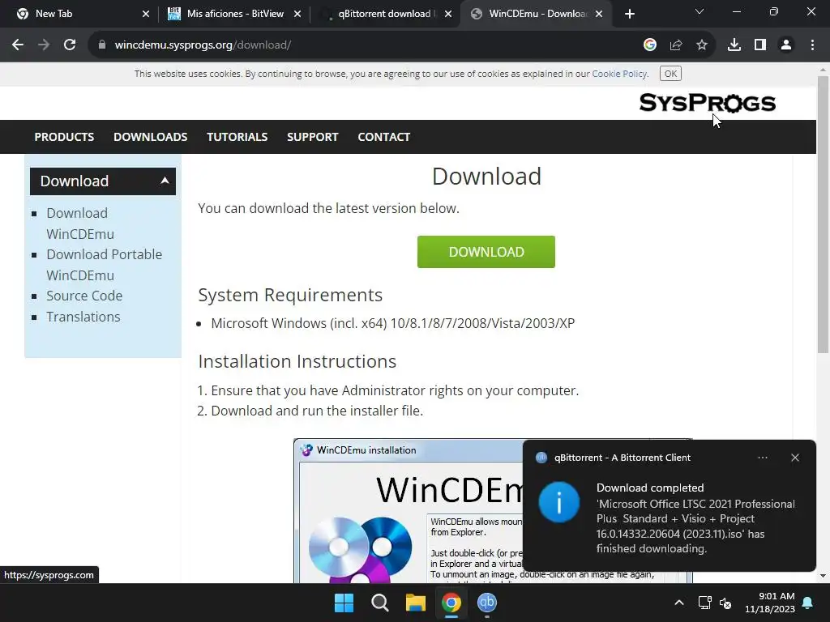
Task: Open File Explorer from taskbar
Action: tap(416, 603)
